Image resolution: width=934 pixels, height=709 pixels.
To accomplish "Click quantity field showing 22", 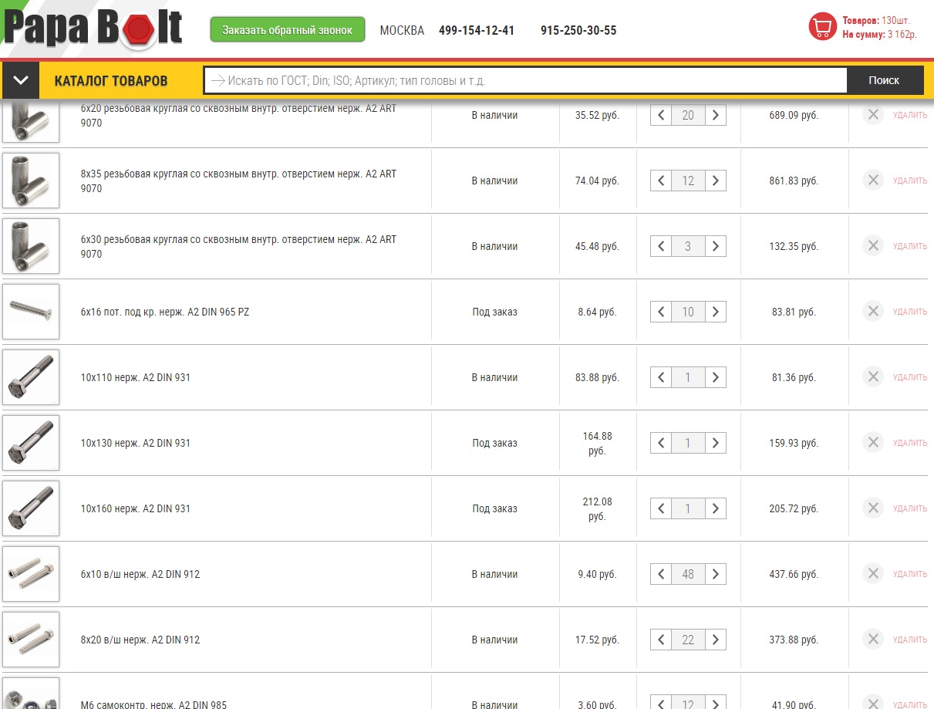I will tap(688, 640).
